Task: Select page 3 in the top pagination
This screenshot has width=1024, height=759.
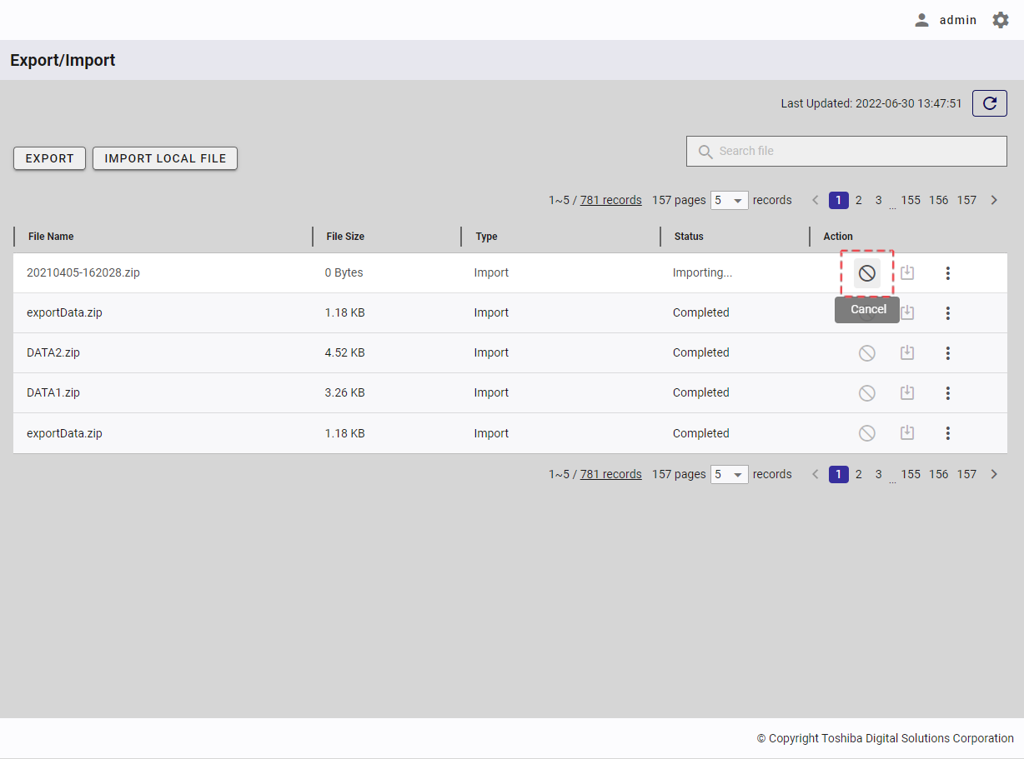Action: 879,200
